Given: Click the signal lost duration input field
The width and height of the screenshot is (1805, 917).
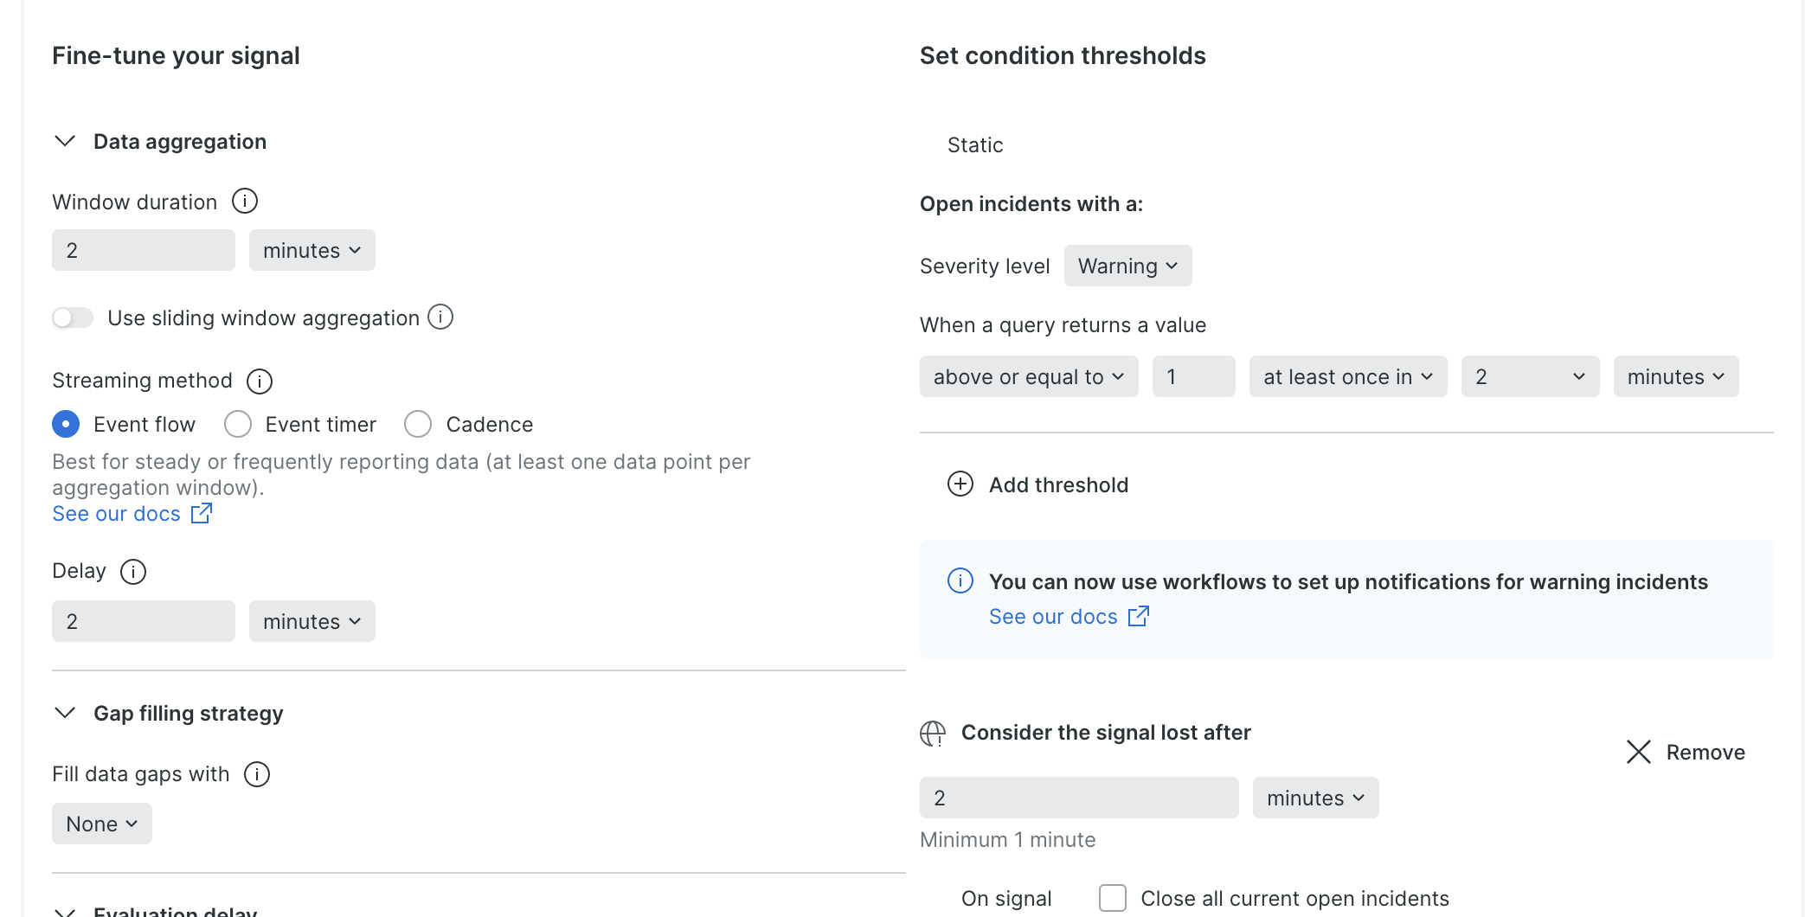Looking at the screenshot, I should point(1078,797).
